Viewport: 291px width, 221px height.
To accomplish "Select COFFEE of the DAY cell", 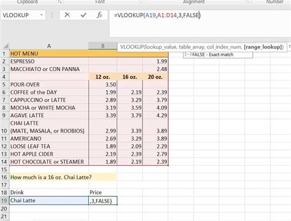I will 49,92.
